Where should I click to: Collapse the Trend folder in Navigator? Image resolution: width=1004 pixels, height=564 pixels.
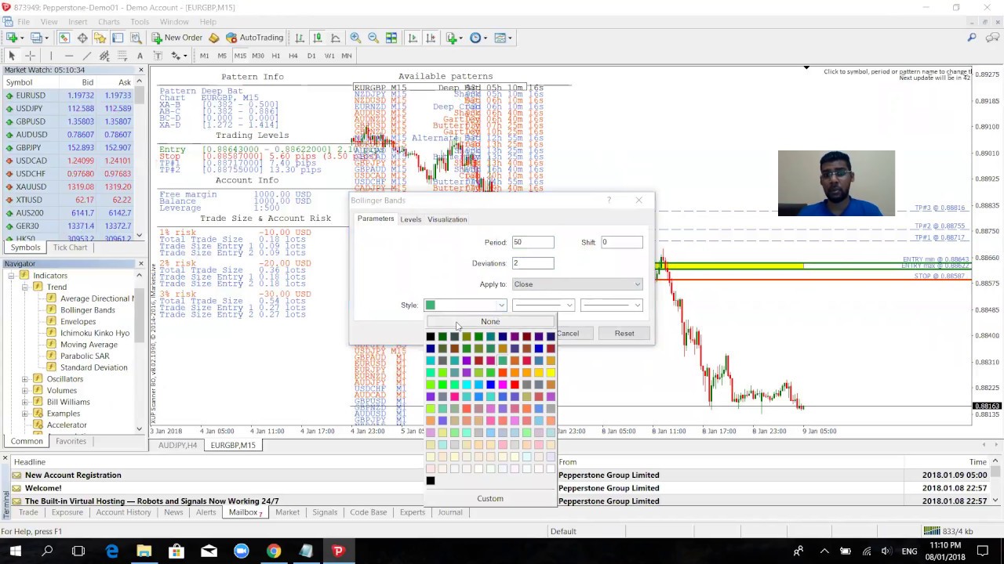click(24, 287)
